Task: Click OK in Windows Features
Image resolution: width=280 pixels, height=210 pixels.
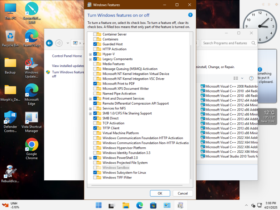Action: pyautogui.click(x=160, y=193)
